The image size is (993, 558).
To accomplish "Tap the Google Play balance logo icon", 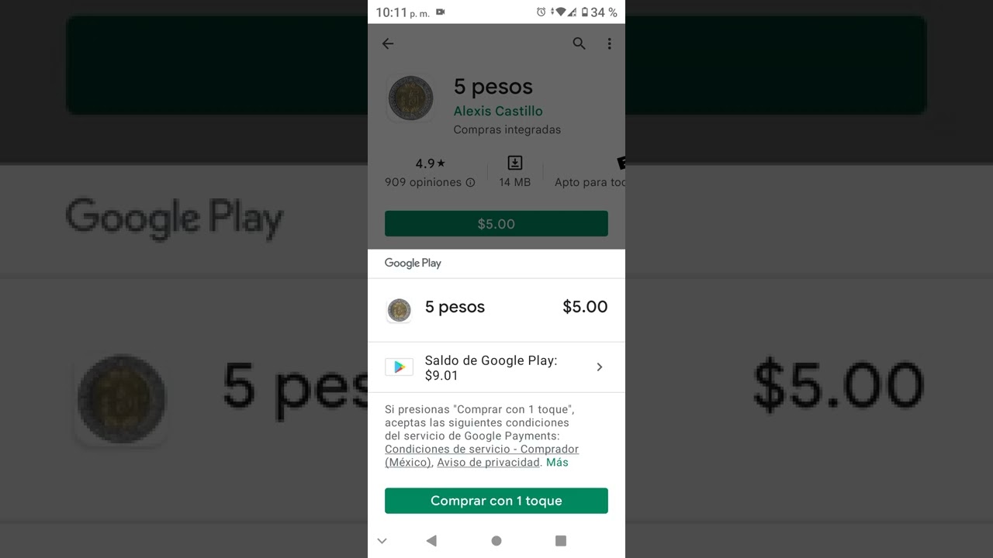I will (x=399, y=367).
